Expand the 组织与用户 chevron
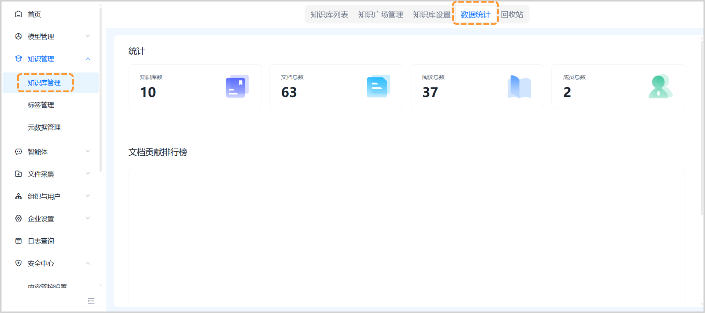 click(x=88, y=196)
